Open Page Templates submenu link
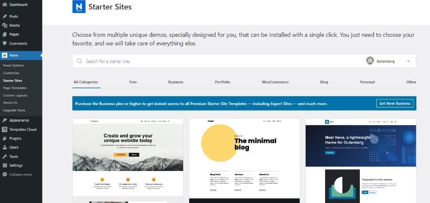The width and height of the screenshot is (430, 203). [15, 88]
